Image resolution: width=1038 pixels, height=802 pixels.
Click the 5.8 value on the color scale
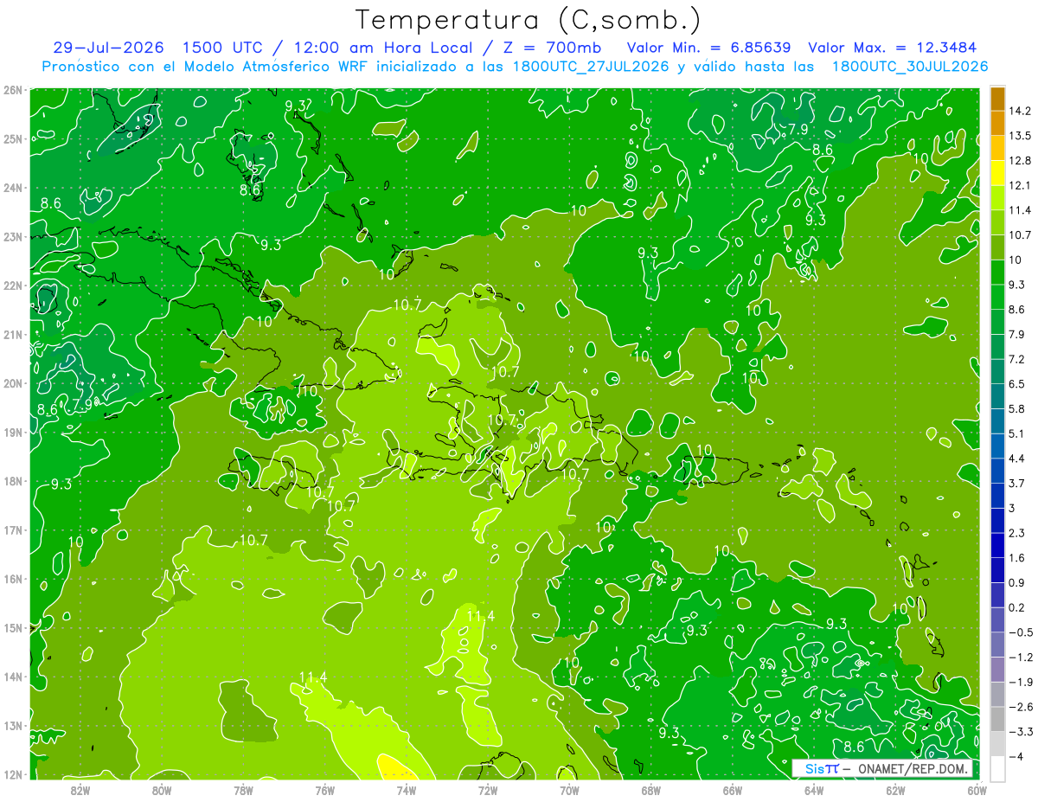(x=1018, y=408)
